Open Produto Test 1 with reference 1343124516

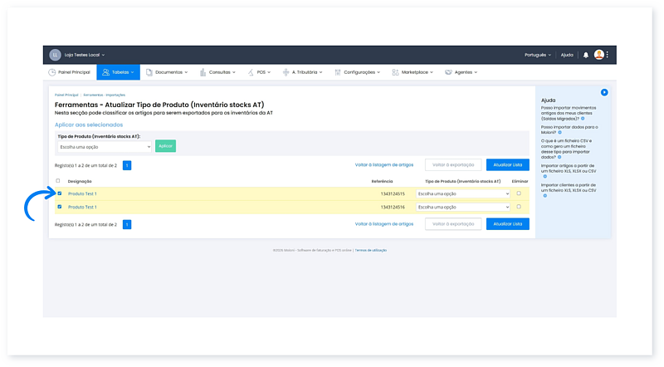click(82, 208)
